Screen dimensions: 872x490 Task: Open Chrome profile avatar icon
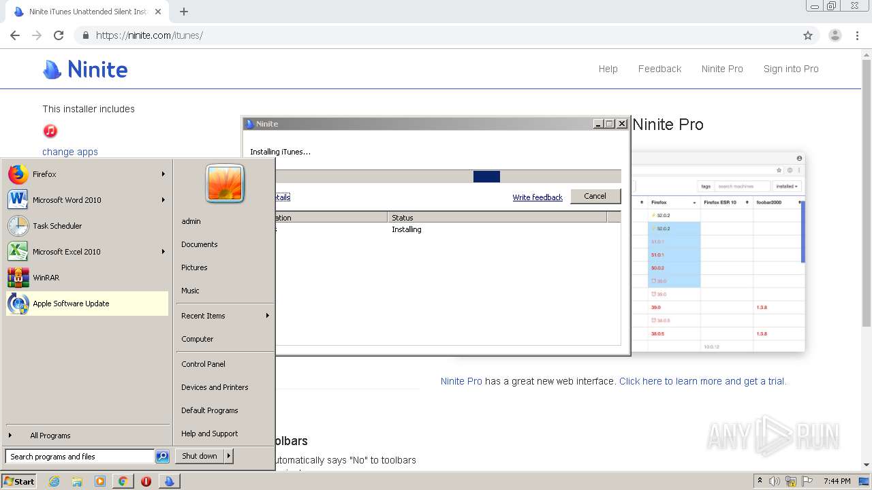(x=835, y=35)
